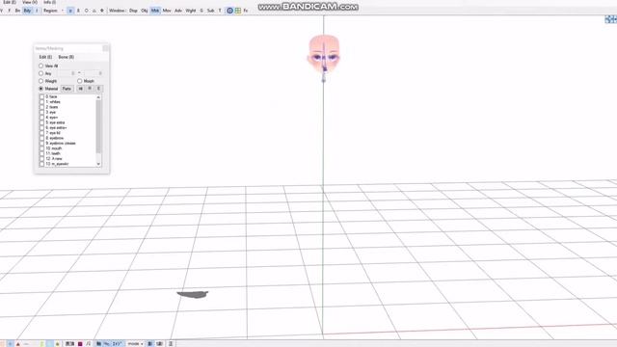Select the box selection shape icon
Image resolution: width=617 pixels, height=347 pixels.
click(x=70, y=11)
